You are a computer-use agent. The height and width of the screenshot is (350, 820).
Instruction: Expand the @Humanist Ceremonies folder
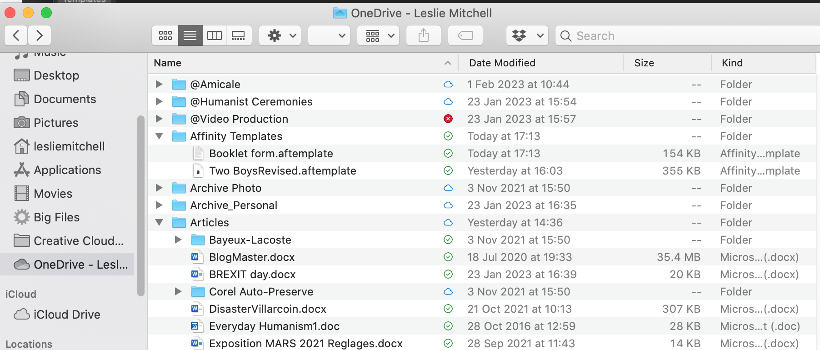click(x=159, y=101)
